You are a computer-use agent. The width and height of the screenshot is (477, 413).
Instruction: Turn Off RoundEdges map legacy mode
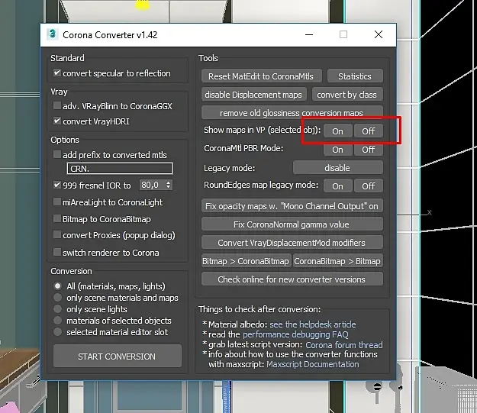[368, 186]
